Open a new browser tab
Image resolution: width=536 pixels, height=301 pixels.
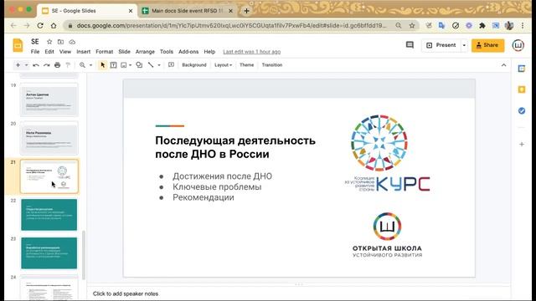[x=246, y=11]
